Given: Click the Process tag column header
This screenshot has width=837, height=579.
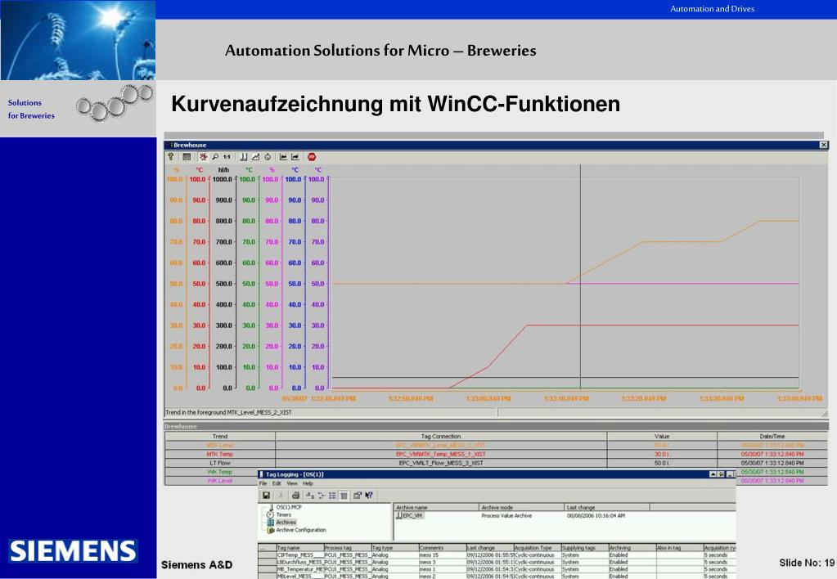Looking at the screenshot, I should [x=348, y=548].
